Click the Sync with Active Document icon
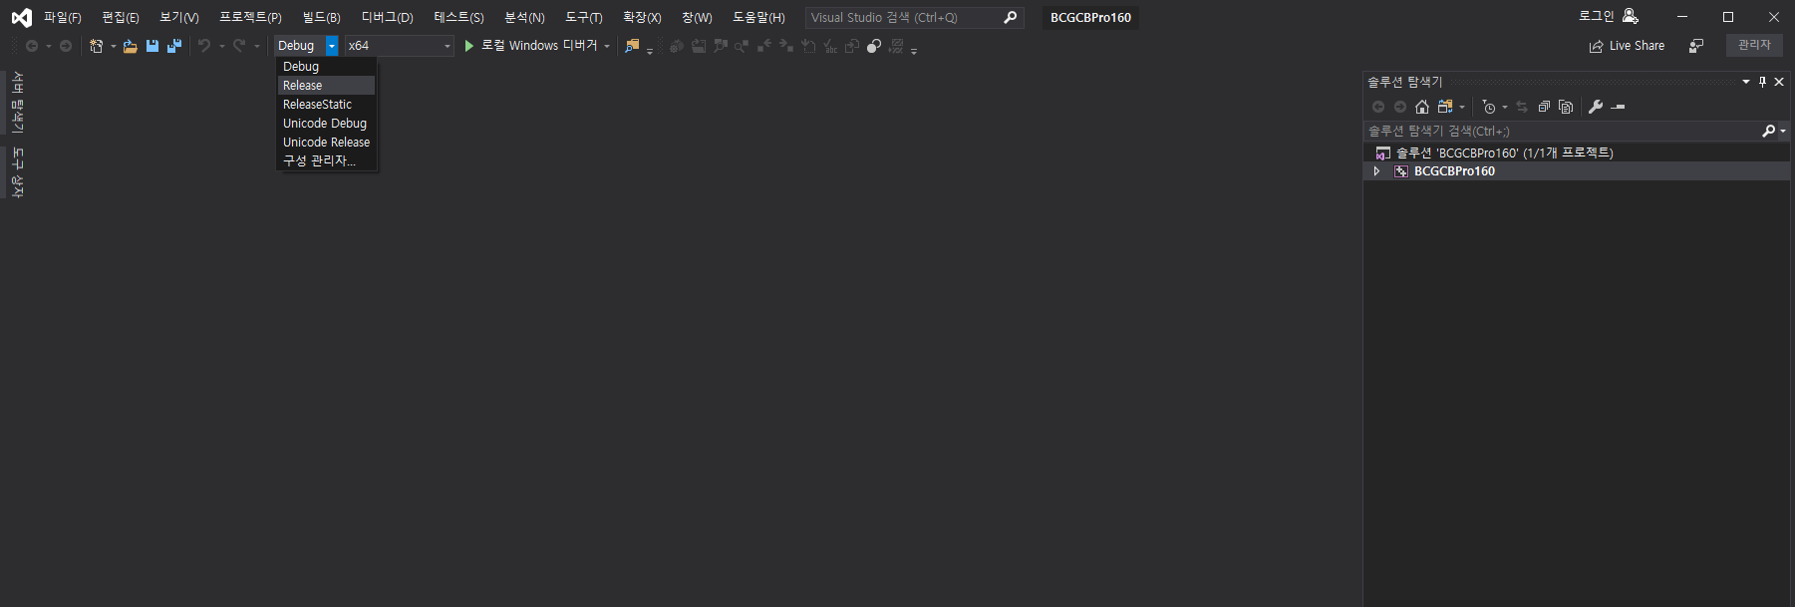 pyautogui.click(x=1522, y=107)
